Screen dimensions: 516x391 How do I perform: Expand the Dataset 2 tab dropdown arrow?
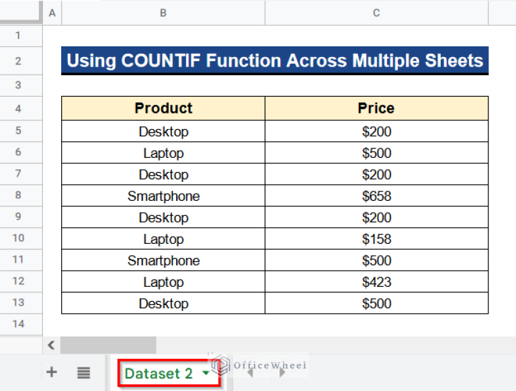[206, 374]
